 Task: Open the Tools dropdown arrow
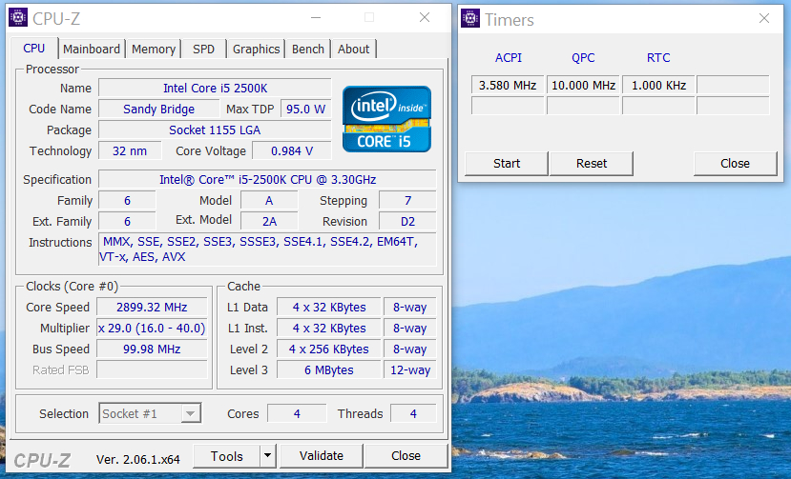click(268, 456)
